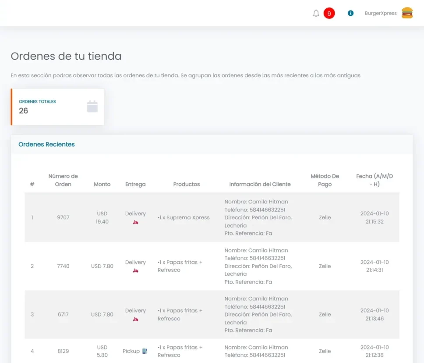
Task: Open the red notification badge showing 9
Action: 329,13
